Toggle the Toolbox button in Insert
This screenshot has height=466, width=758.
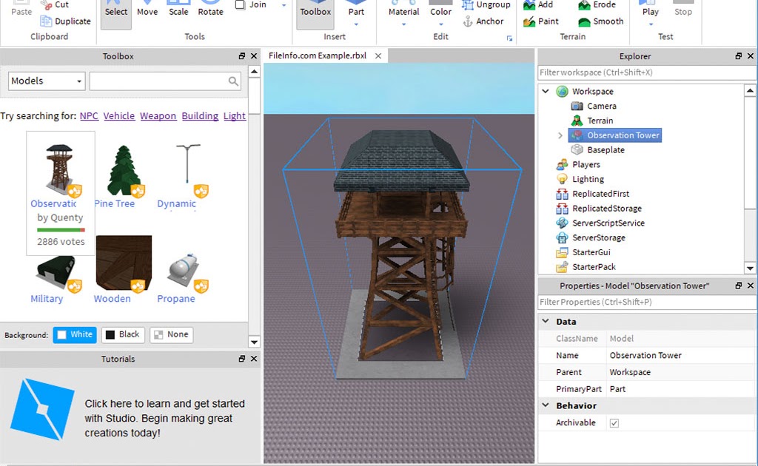315,13
